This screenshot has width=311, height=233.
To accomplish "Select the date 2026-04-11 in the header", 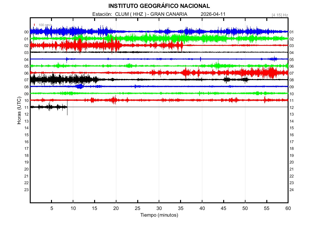I will coord(213,14).
